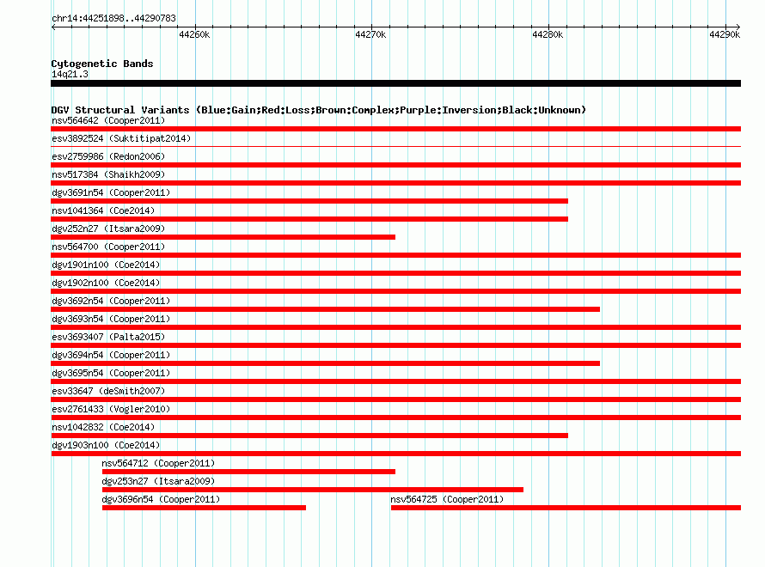
Task: Click the nsv517384 (Shaikh2009) label
Action: point(108,174)
